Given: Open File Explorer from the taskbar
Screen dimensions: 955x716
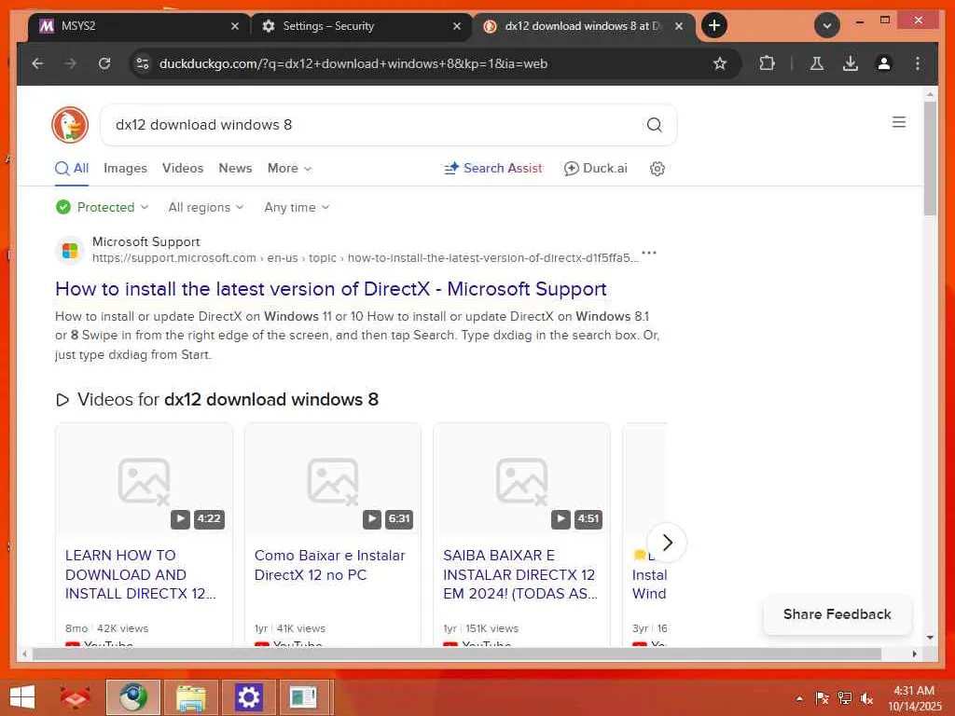Looking at the screenshot, I should pos(190,697).
